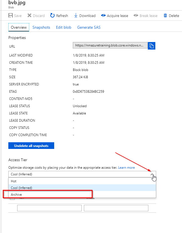Click the Break lease toolbar button
Screen dimensions: 182x233
pos(145,16)
